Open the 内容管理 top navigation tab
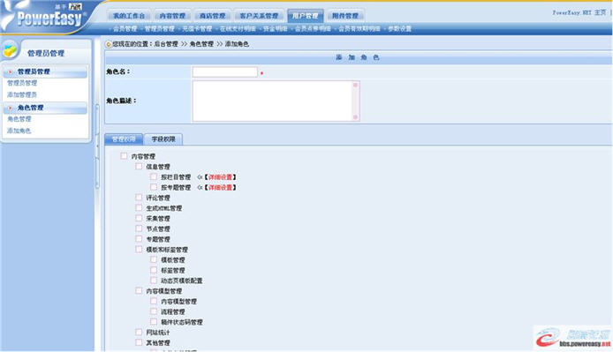This screenshot has height=352, width=613. pos(172,16)
